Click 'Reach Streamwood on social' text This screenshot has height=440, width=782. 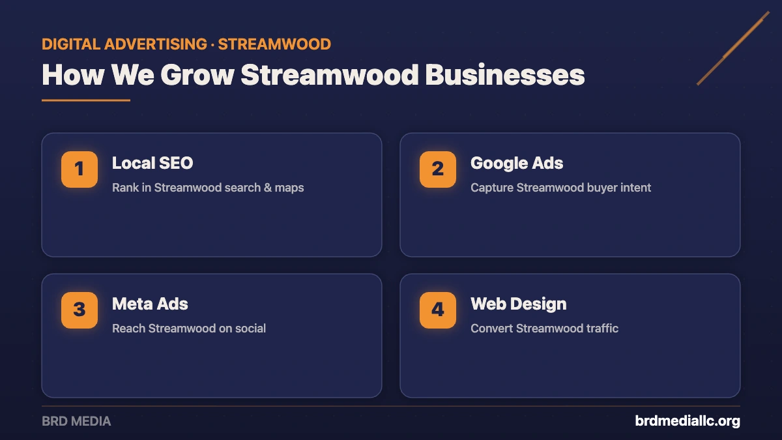(189, 329)
